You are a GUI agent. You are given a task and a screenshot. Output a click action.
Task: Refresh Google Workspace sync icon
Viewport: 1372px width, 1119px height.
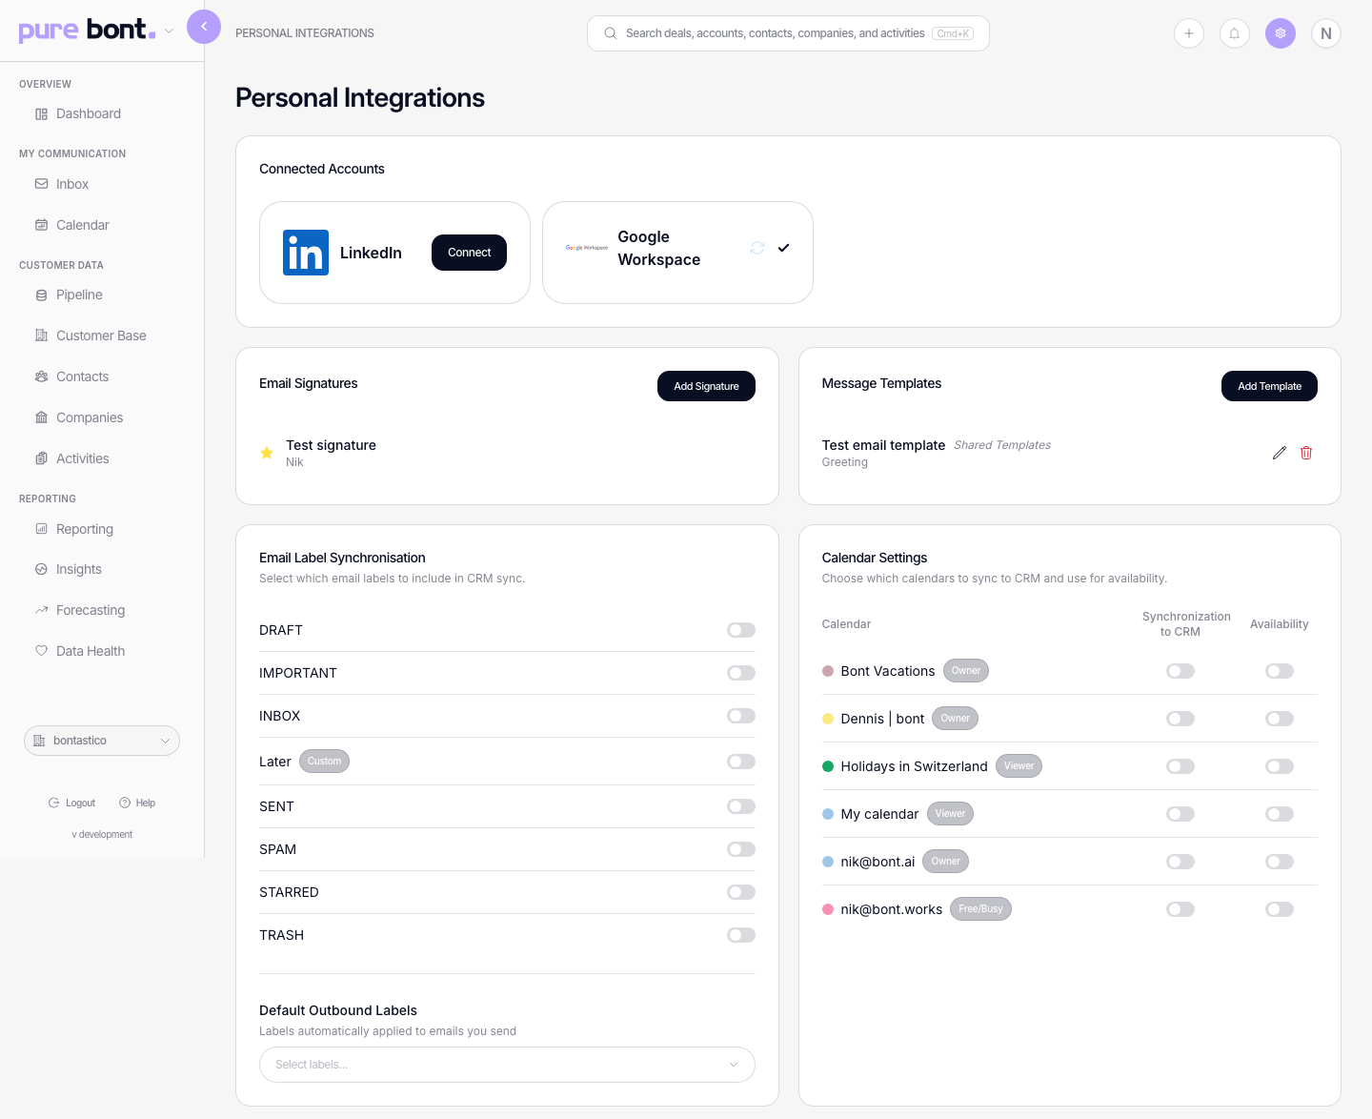coord(757,248)
